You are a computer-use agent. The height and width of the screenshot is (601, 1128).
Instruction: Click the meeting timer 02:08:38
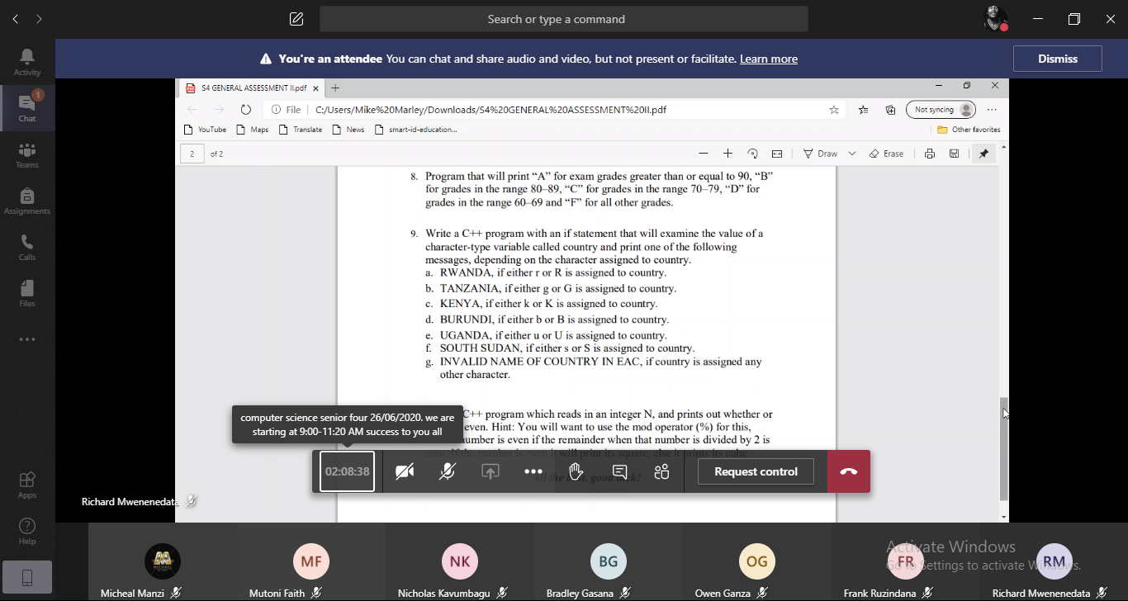(348, 471)
